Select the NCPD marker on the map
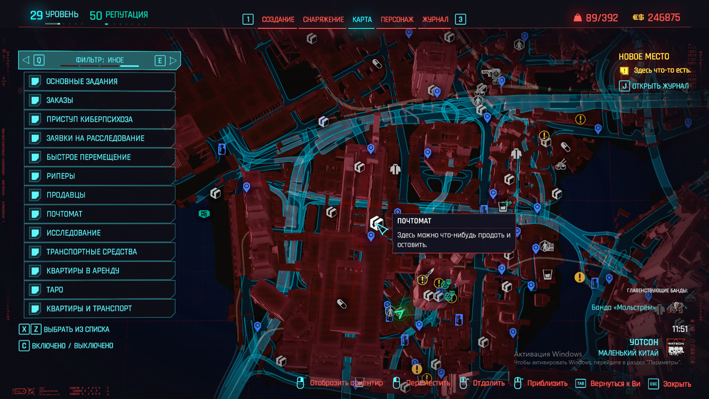Screen dimensions: 709x399 (204, 213)
